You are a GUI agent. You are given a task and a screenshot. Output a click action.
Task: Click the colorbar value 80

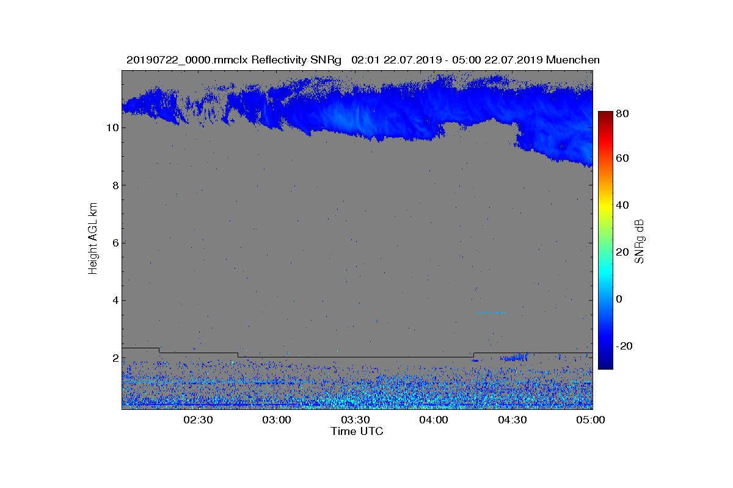point(624,113)
